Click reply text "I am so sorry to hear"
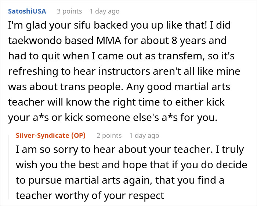The height and width of the screenshot is (206, 257). [125, 150]
